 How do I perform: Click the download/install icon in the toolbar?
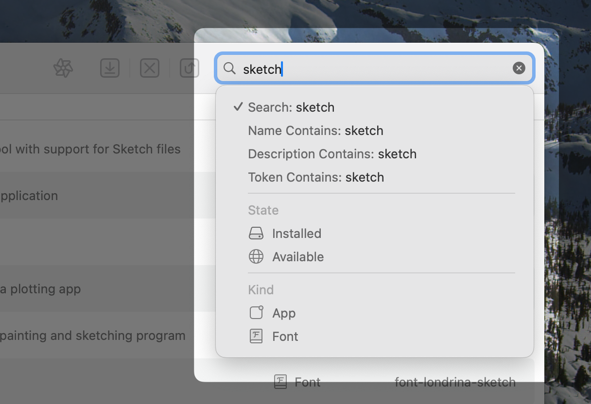110,68
